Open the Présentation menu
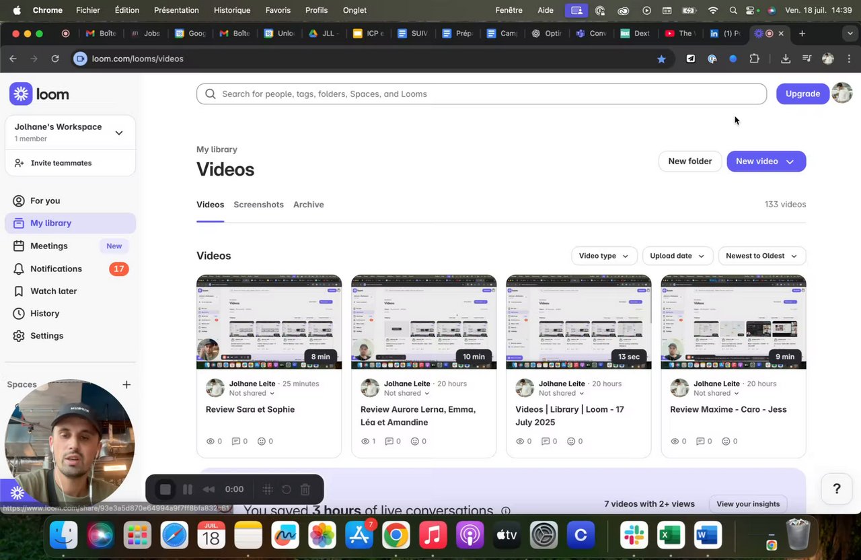This screenshot has height=560, width=861. [176, 10]
